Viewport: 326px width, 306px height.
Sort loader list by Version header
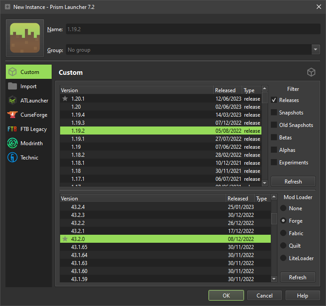click(x=143, y=198)
